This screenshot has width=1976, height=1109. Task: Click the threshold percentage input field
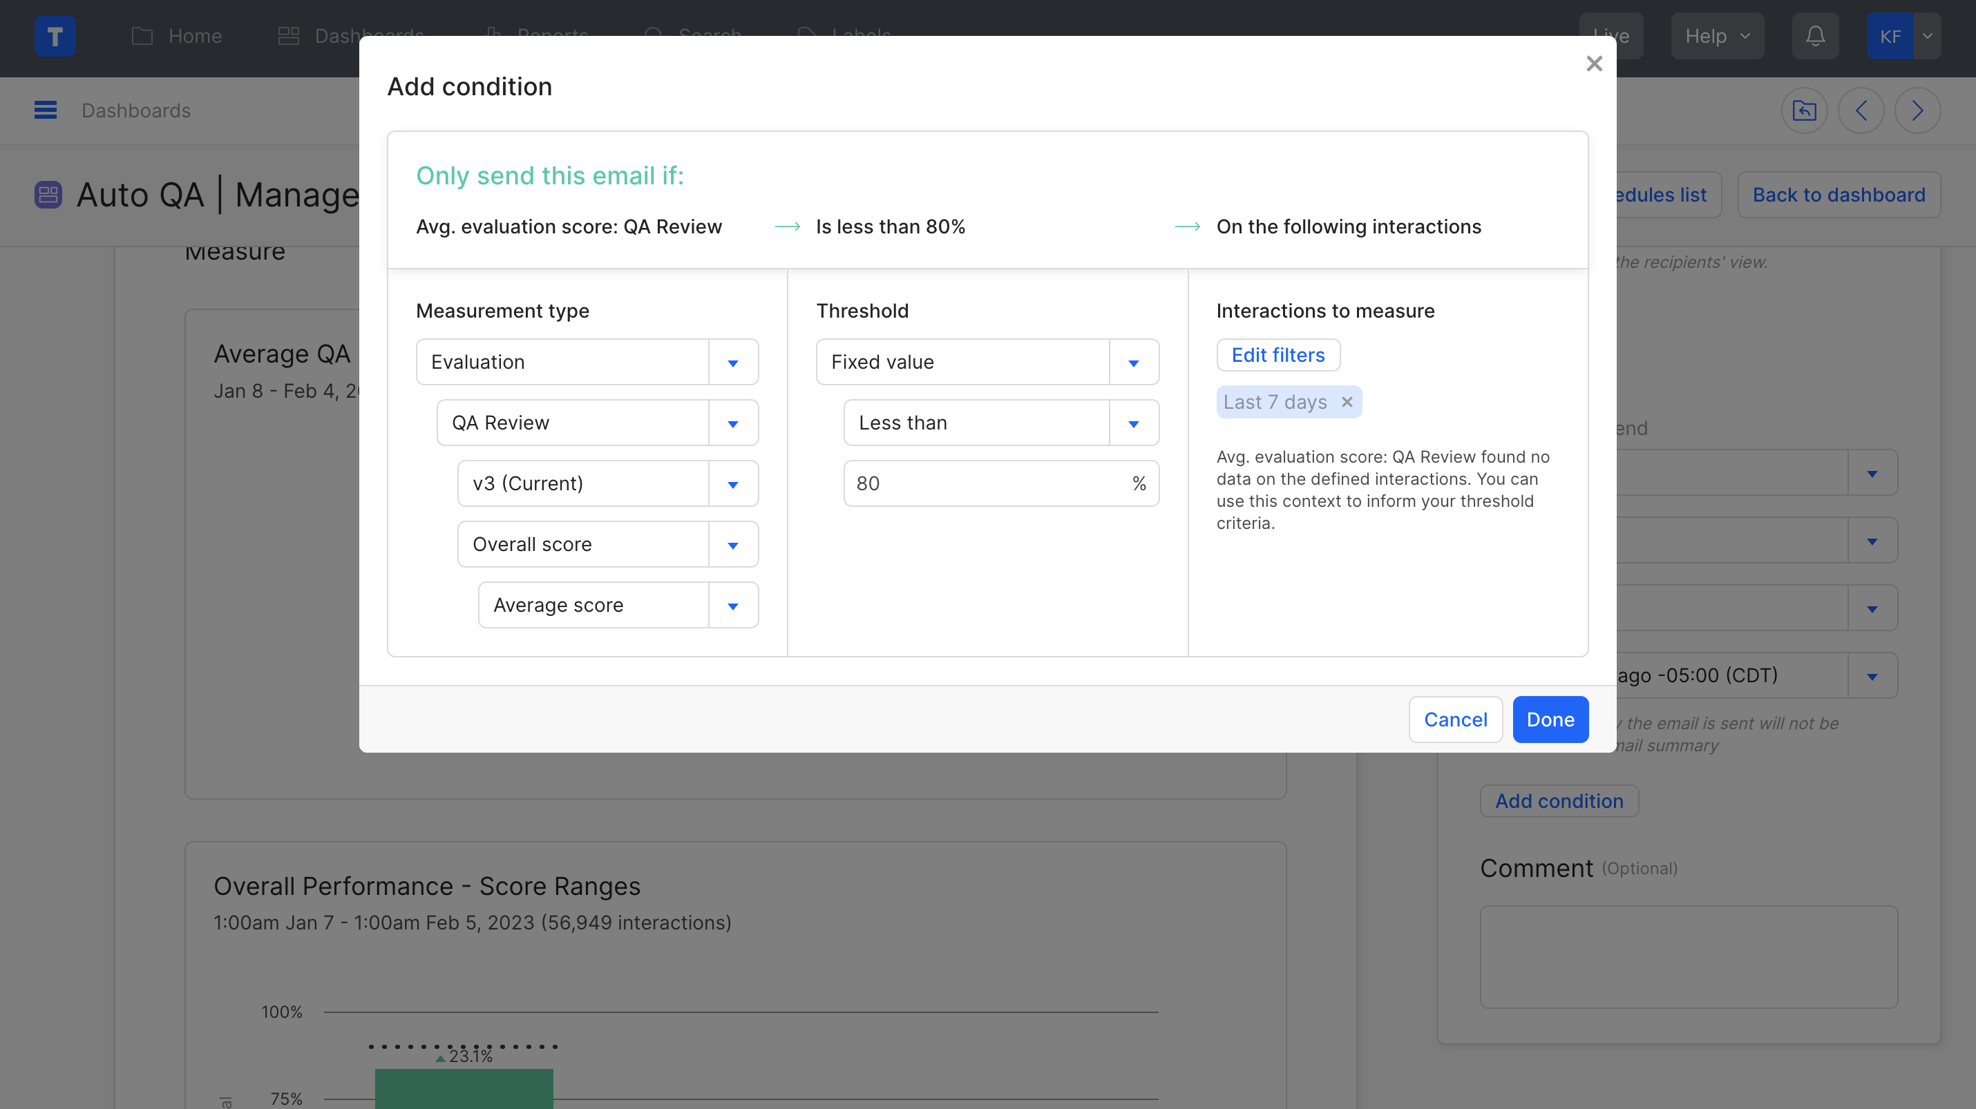coord(986,483)
